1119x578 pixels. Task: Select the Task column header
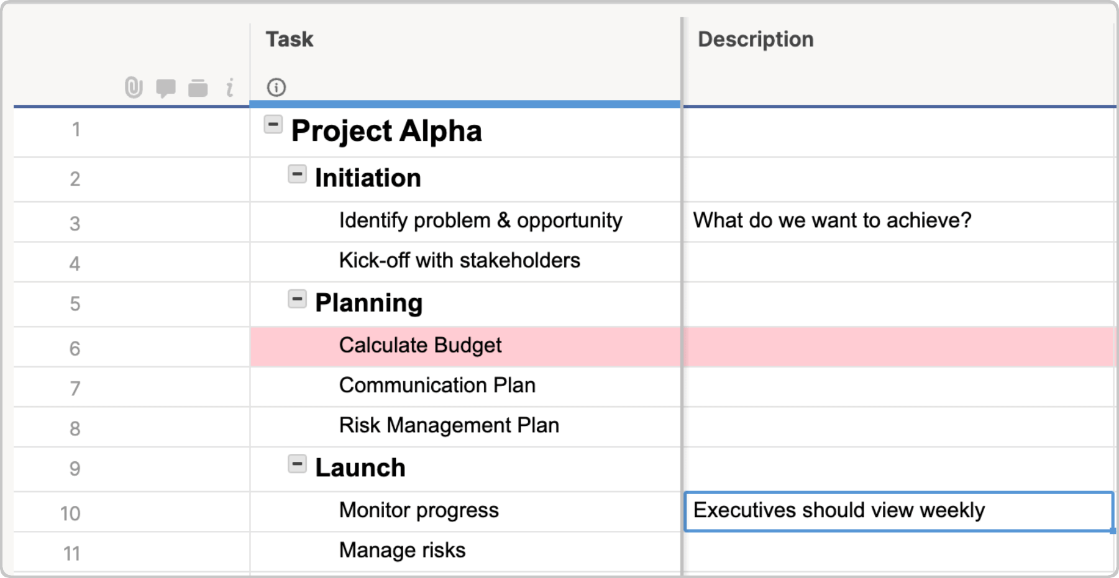pos(289,39)
